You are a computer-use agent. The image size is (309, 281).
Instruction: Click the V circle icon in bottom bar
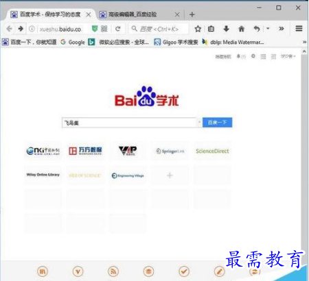[x=78, y=271]
